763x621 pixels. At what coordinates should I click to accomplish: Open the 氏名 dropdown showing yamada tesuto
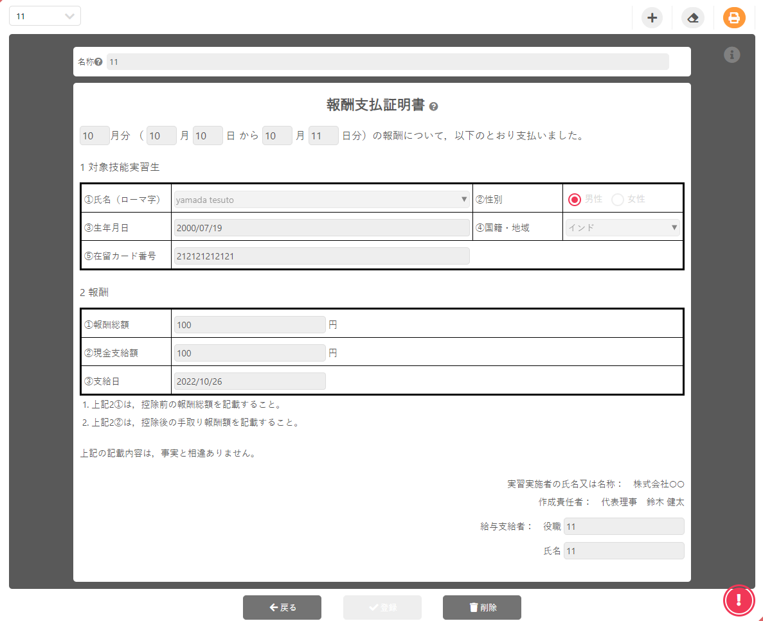tap(321, 199)
